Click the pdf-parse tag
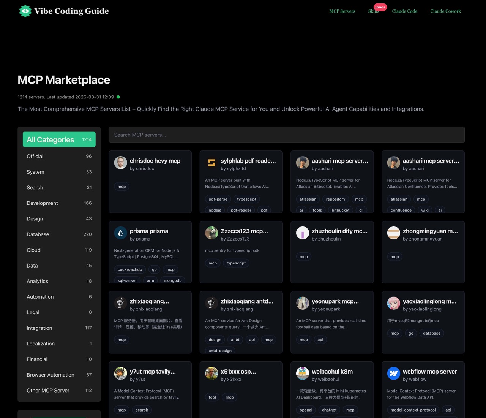 (218, 199)
